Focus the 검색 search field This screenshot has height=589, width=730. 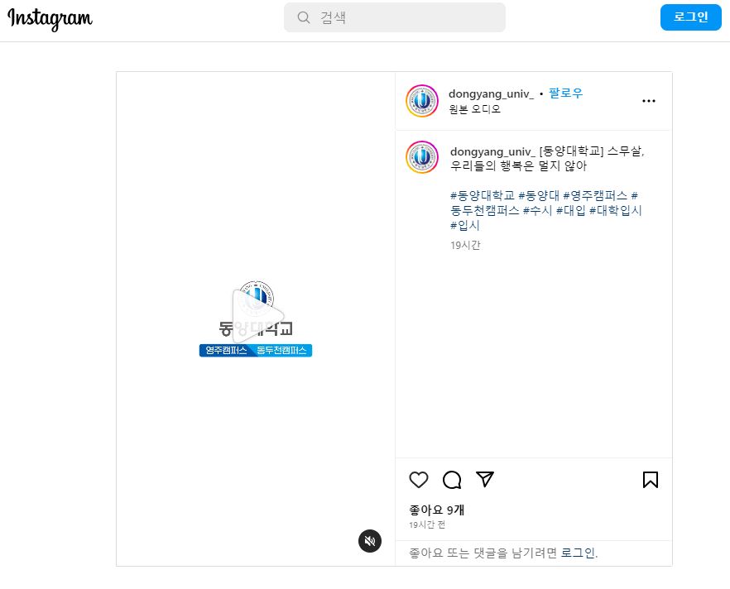coord(406,17)
